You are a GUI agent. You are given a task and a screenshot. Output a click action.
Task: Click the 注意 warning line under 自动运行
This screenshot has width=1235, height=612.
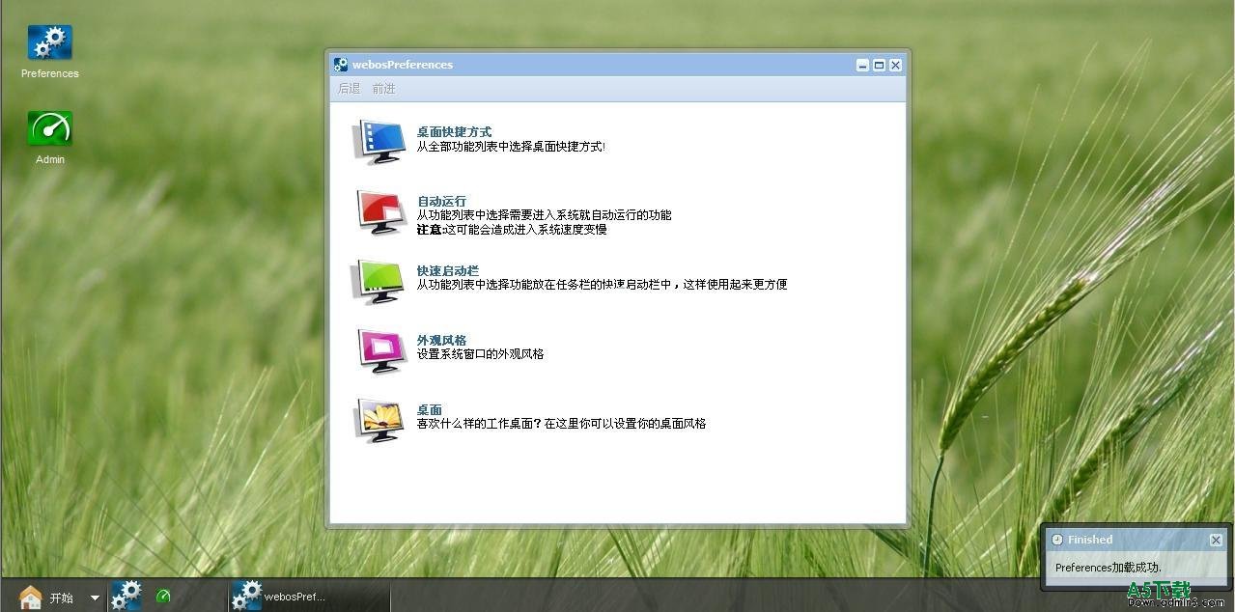point(512,230)
